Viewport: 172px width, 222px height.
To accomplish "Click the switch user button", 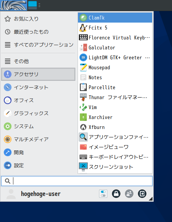I will point(129,194).
